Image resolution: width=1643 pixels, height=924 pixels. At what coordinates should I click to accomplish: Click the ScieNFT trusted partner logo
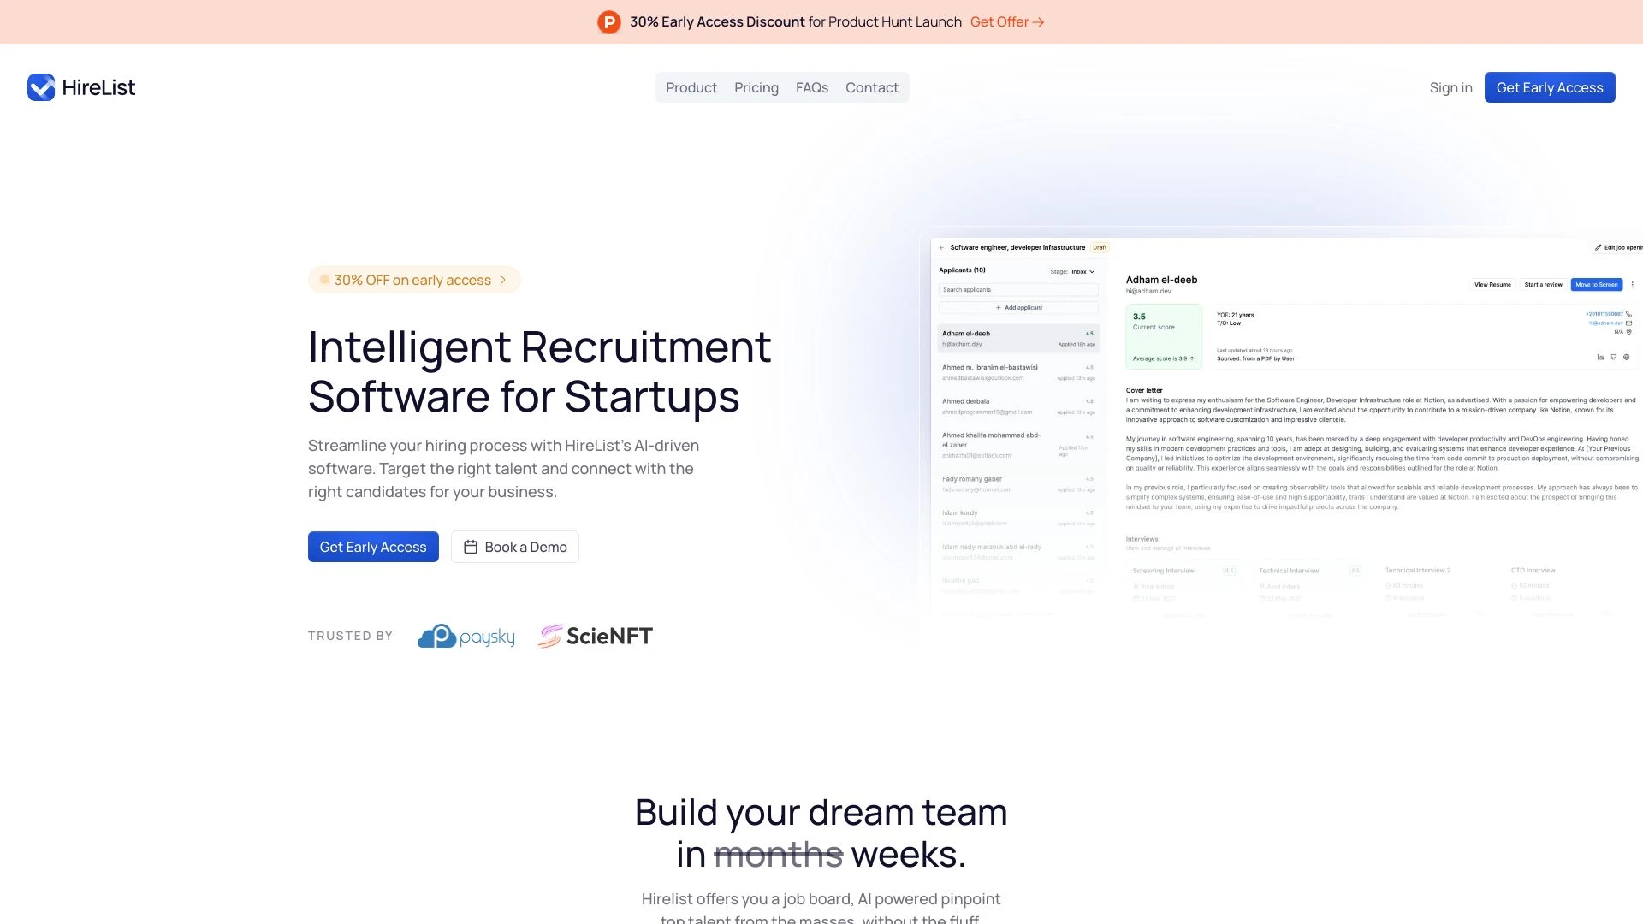pos(595,635)
